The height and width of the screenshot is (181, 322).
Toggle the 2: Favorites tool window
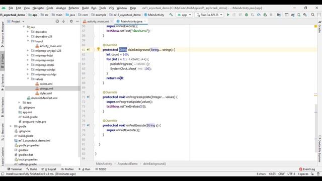click(3, 82)
